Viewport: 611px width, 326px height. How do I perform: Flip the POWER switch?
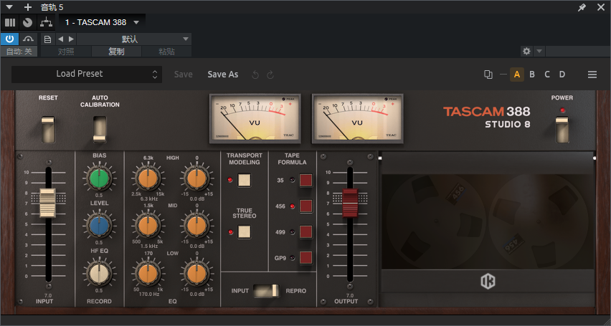click(x=562, y=129)
